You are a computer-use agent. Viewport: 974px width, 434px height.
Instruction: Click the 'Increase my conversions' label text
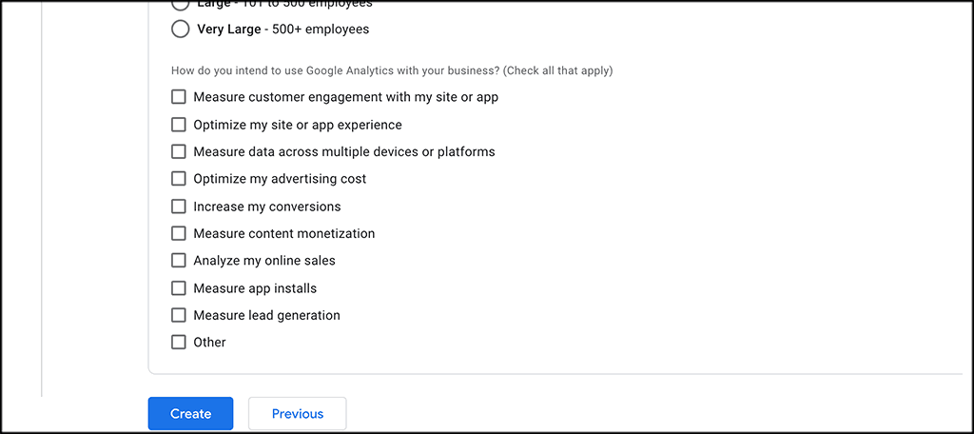pos(266,207)
